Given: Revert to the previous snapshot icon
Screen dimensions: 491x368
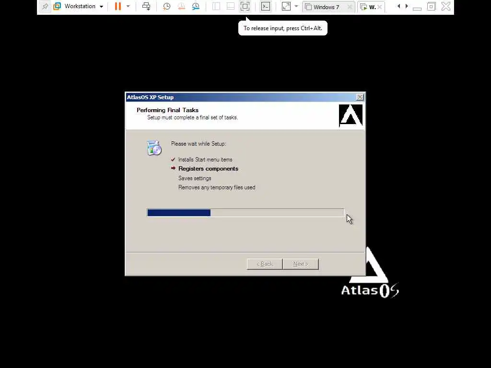Looking at the screenshot, I should click(181, 6).
